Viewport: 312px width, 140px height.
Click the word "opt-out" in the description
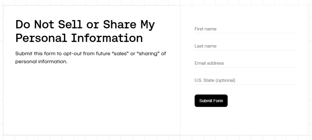click(72, 54)
